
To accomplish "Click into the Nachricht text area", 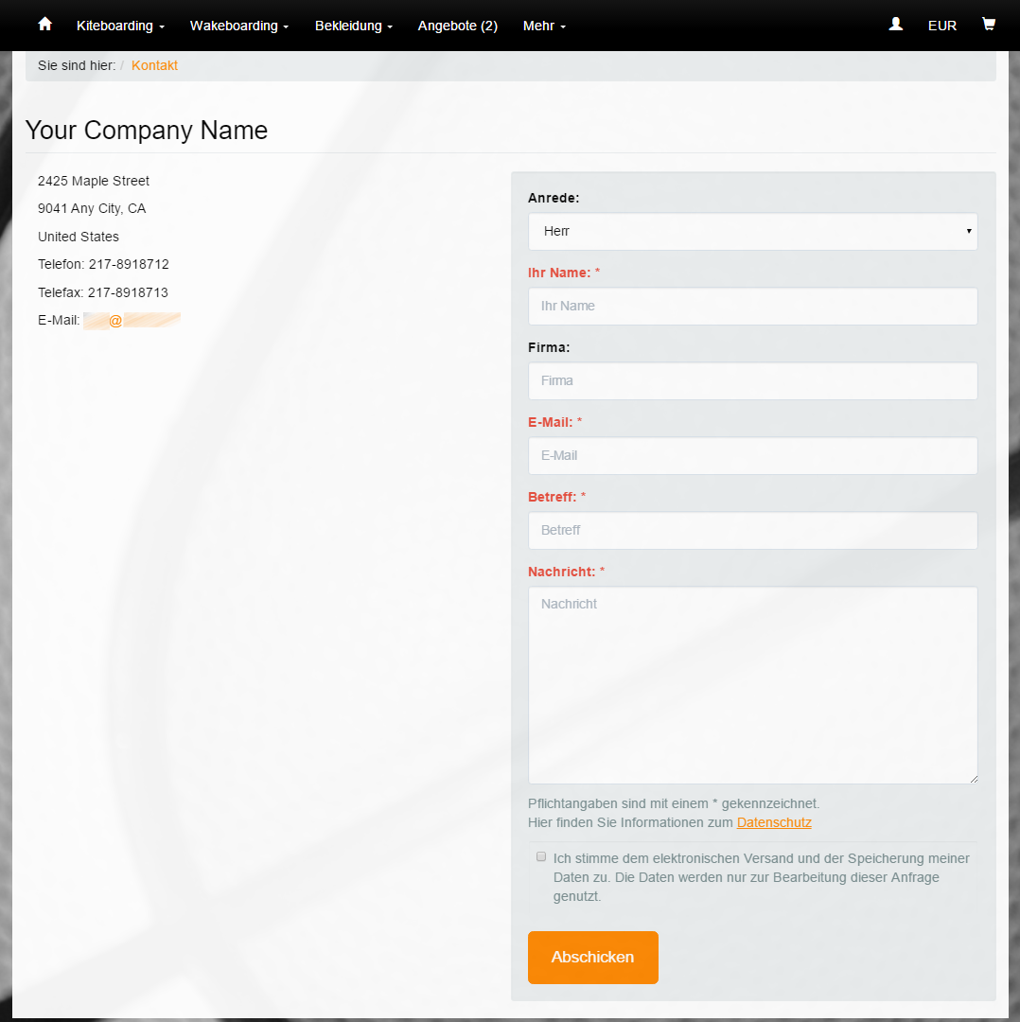I will [x=753, y=685].
